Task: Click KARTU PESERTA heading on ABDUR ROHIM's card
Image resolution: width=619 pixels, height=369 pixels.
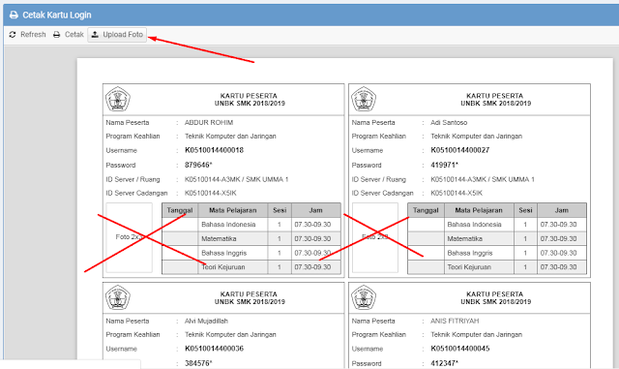Action: point(249,96)
